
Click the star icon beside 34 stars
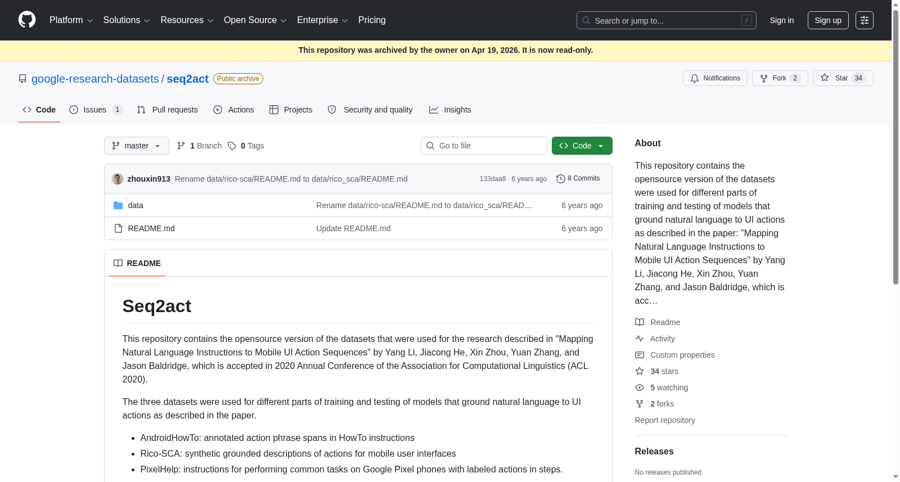point(640,371)
